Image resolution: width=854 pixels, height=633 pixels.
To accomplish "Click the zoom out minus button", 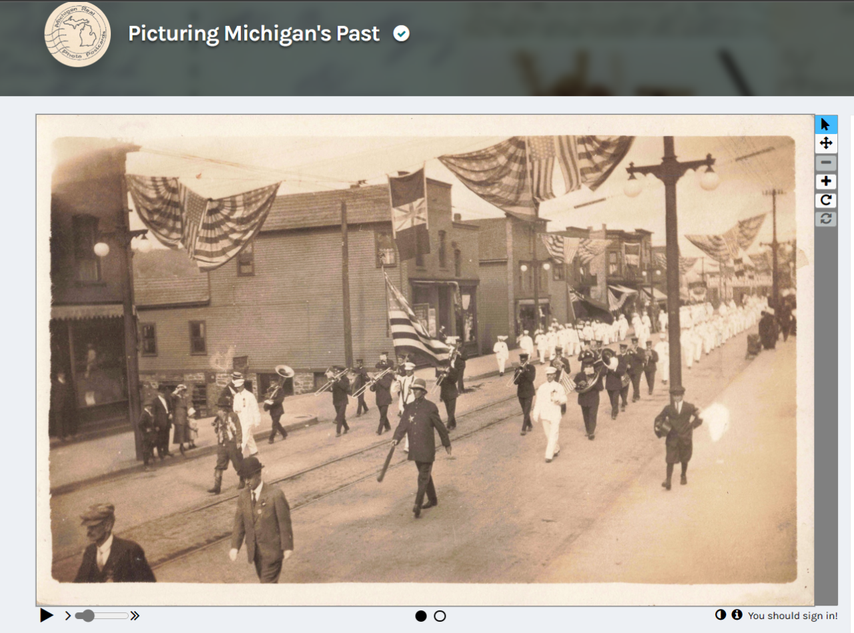I will point(826,163).
